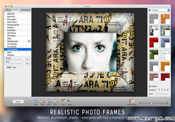Select the red frame thumbnail

pos(154,42)
